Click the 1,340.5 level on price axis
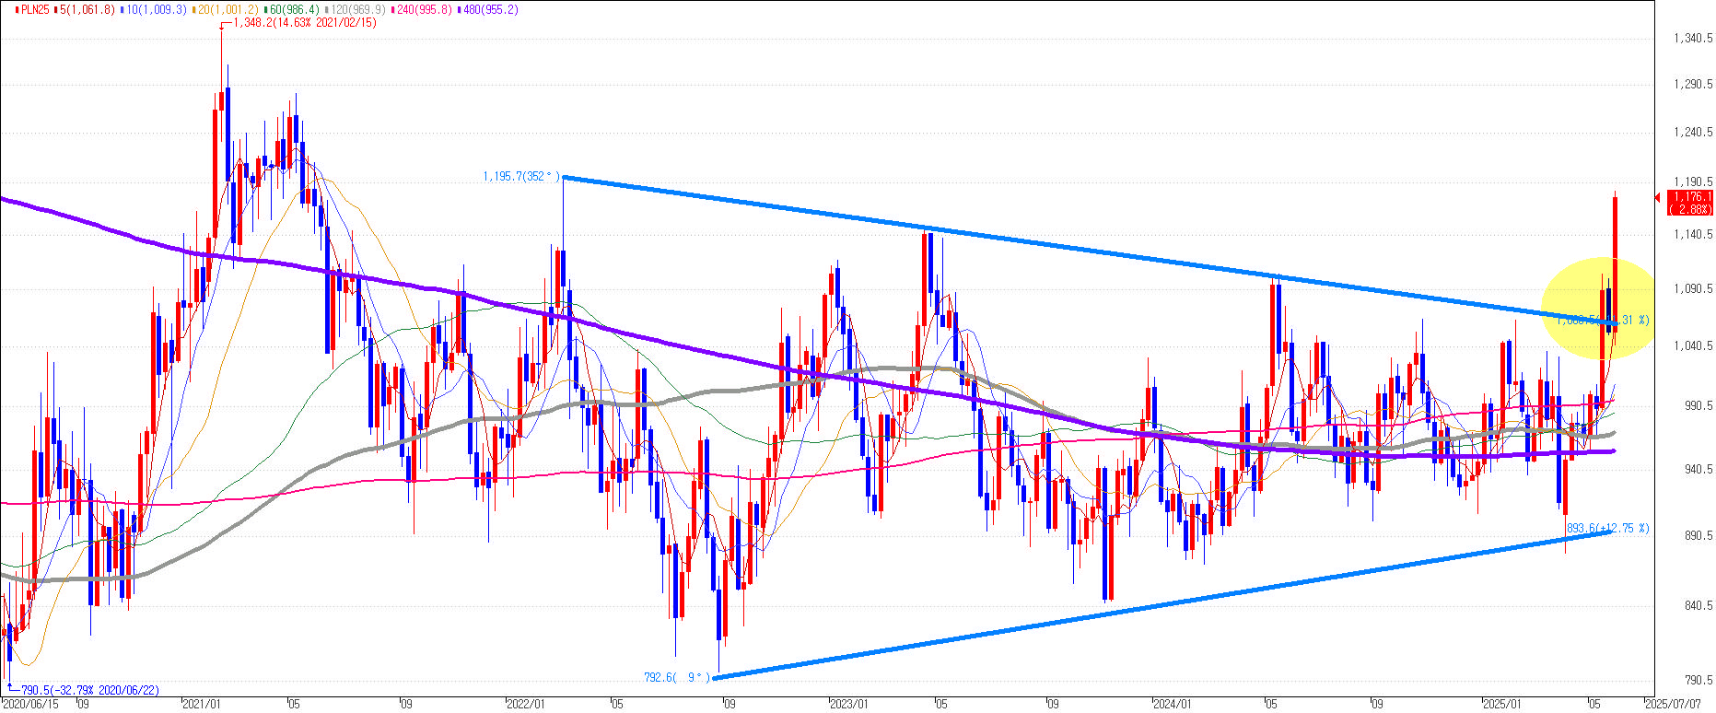This screenshot has width=1716, height=713. click(1693, 39)
